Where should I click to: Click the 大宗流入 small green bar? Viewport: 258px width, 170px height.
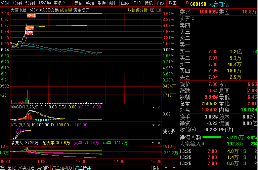click(x=203, y=144)
